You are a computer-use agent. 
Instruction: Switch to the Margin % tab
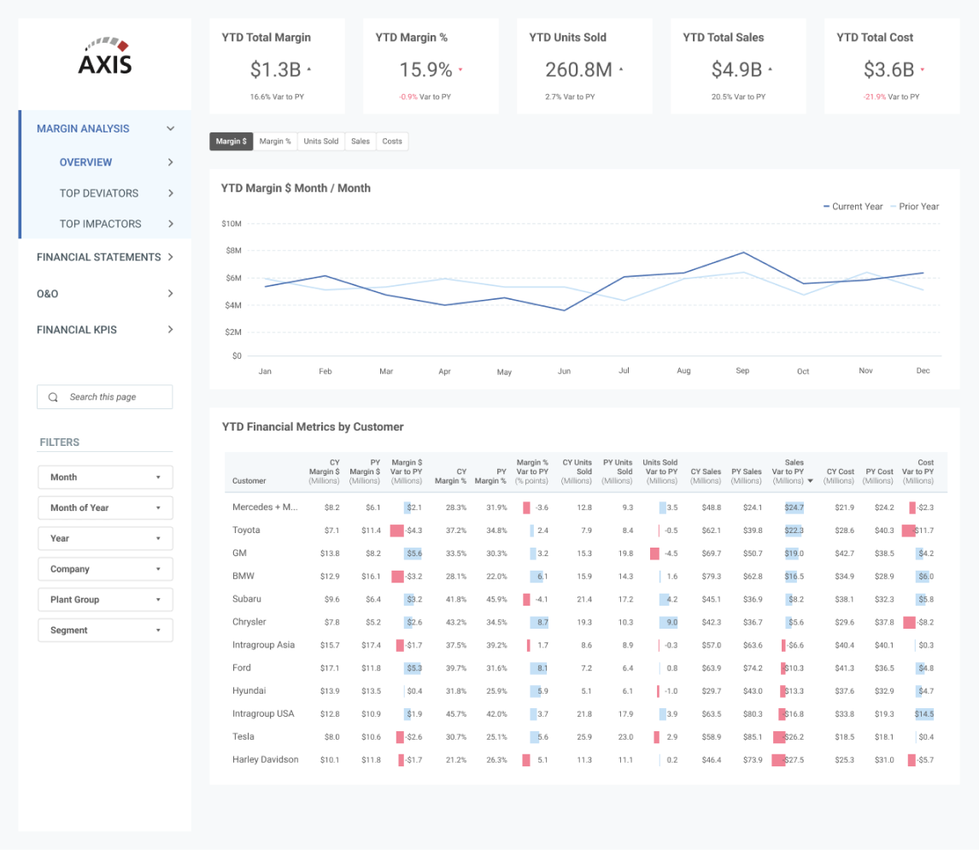coord(275,141)
